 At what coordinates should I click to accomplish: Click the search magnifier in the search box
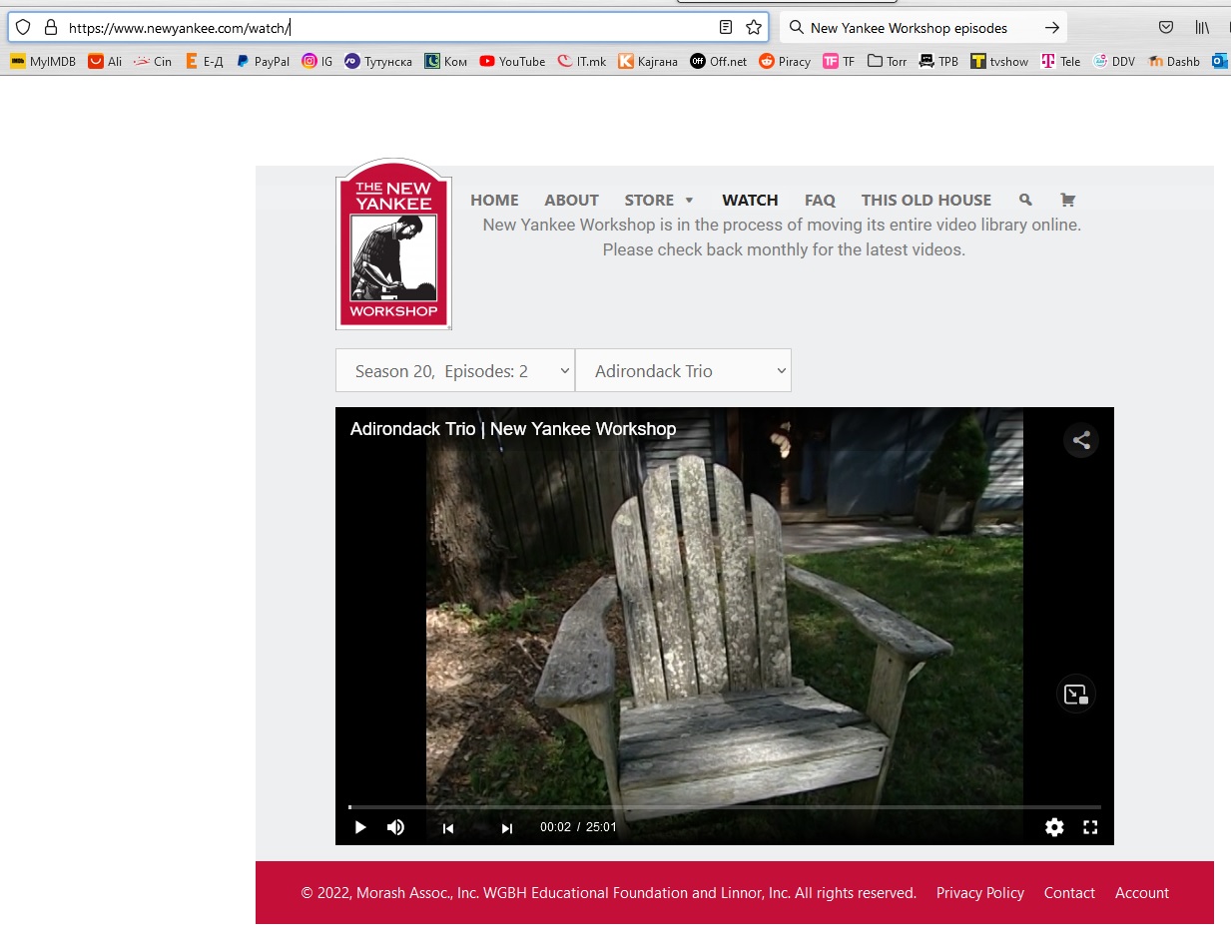click(797, 28)
